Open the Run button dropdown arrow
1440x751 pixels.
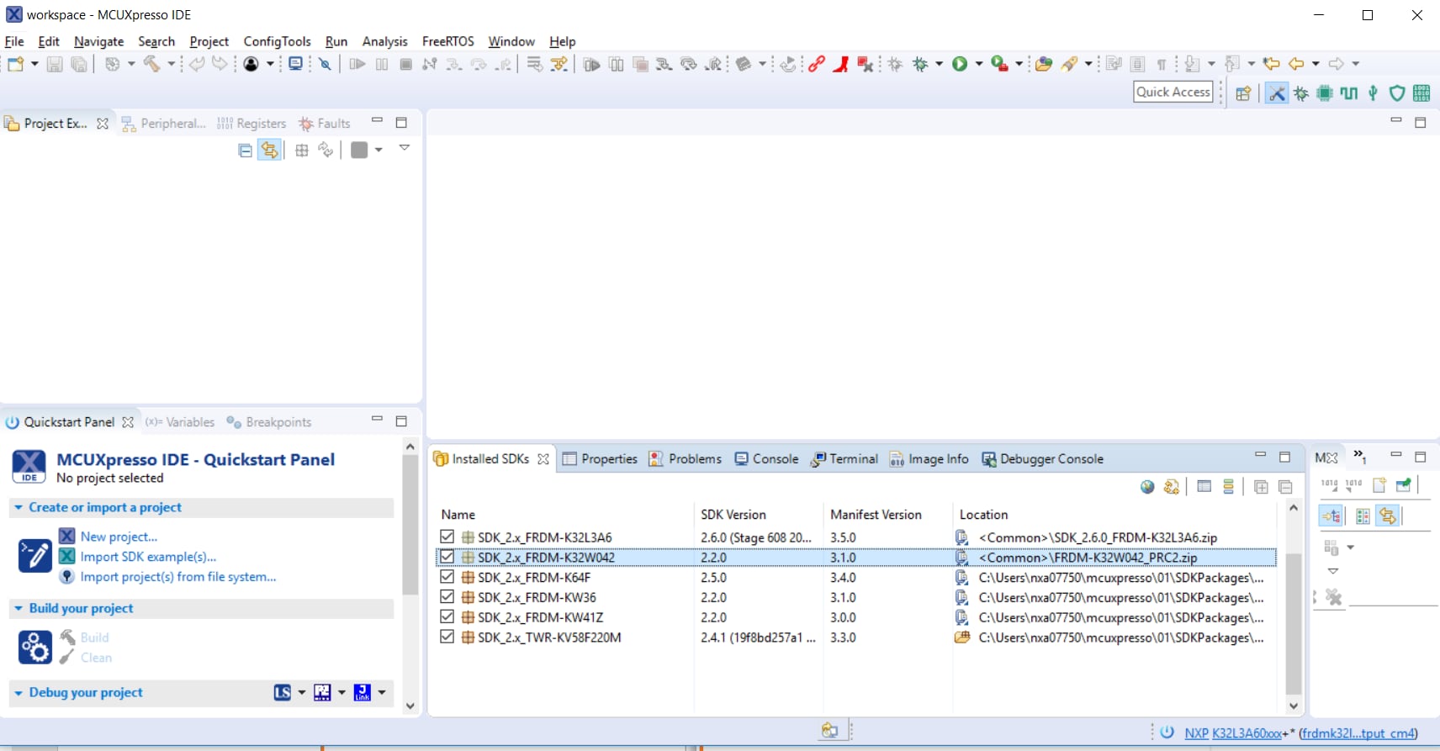979,64
